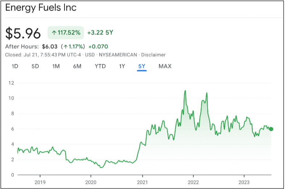Click the green current-price dot on chart

tap(271, 129)
